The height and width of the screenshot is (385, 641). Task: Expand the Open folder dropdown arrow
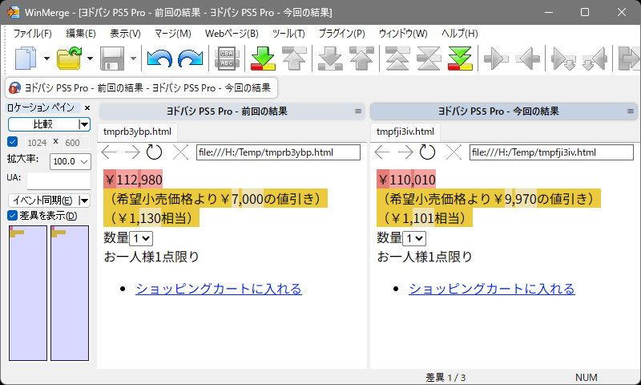coord(90,59)
